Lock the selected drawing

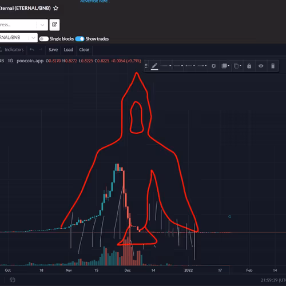tap(249, 66)
